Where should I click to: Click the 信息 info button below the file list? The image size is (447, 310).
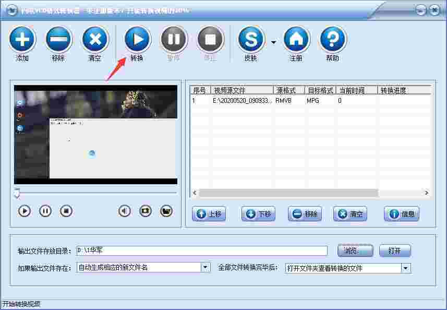pos(401,214)
